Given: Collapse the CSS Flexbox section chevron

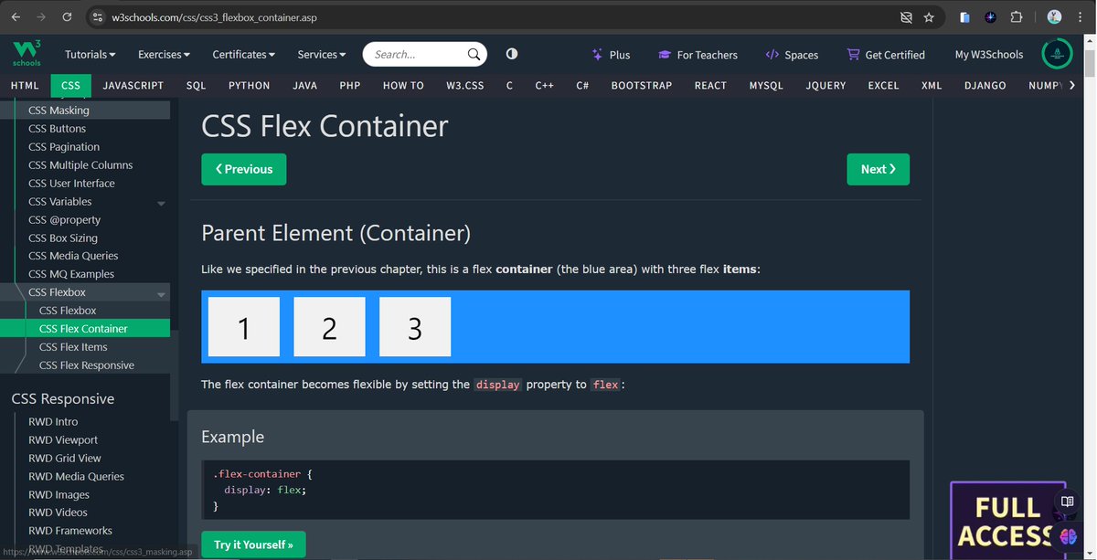Looking at the screenshot, I should click(161, 292).
